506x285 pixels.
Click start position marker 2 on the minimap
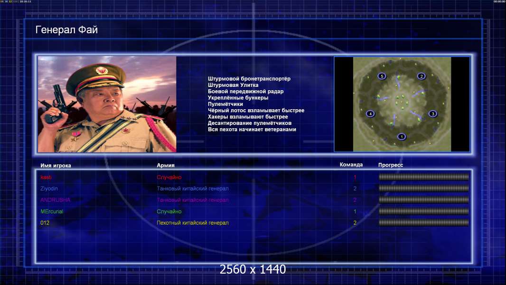(421, 76)
